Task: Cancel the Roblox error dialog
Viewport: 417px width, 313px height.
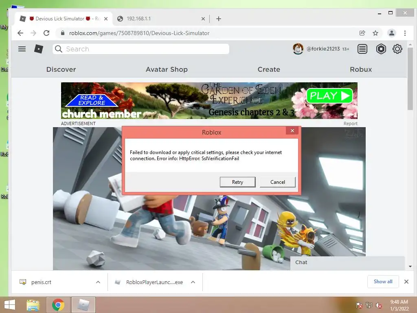Action: pyautogui.click(x=278, y=182)
